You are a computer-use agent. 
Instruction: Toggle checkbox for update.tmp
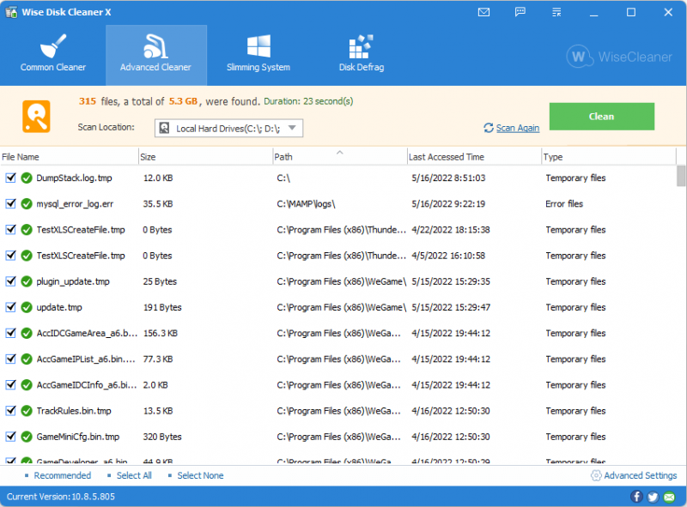pos(11,307)
